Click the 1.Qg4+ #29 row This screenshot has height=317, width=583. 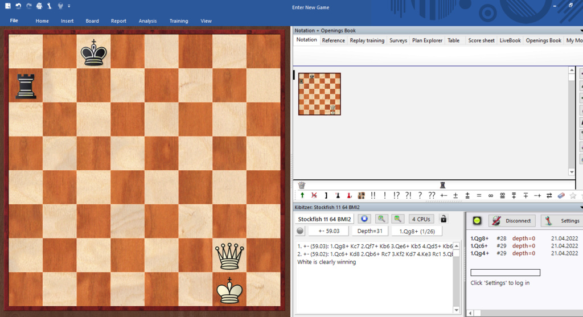(524, 253)
